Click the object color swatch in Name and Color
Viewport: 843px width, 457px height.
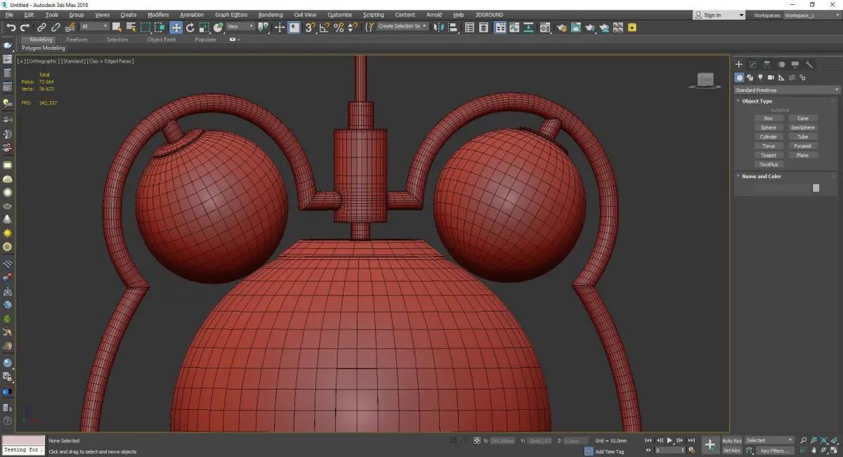click(x=816, y=188)
